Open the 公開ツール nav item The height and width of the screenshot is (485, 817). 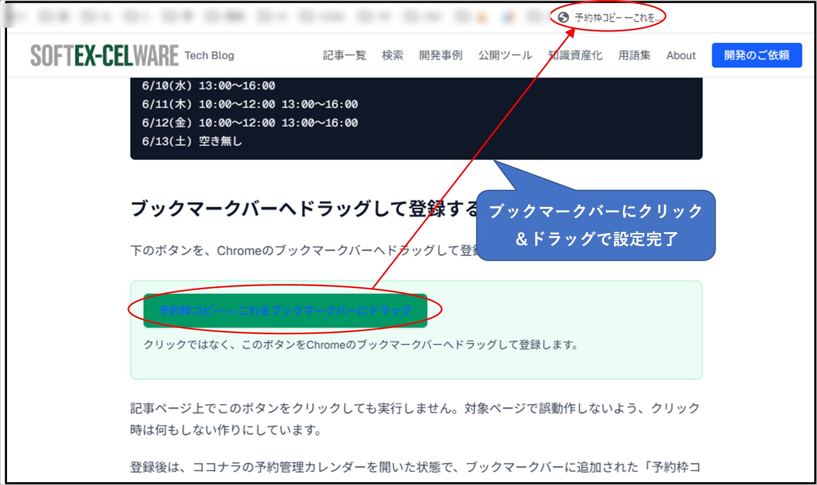point(505,55)
